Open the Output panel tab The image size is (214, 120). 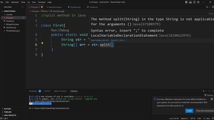(47, 91)
